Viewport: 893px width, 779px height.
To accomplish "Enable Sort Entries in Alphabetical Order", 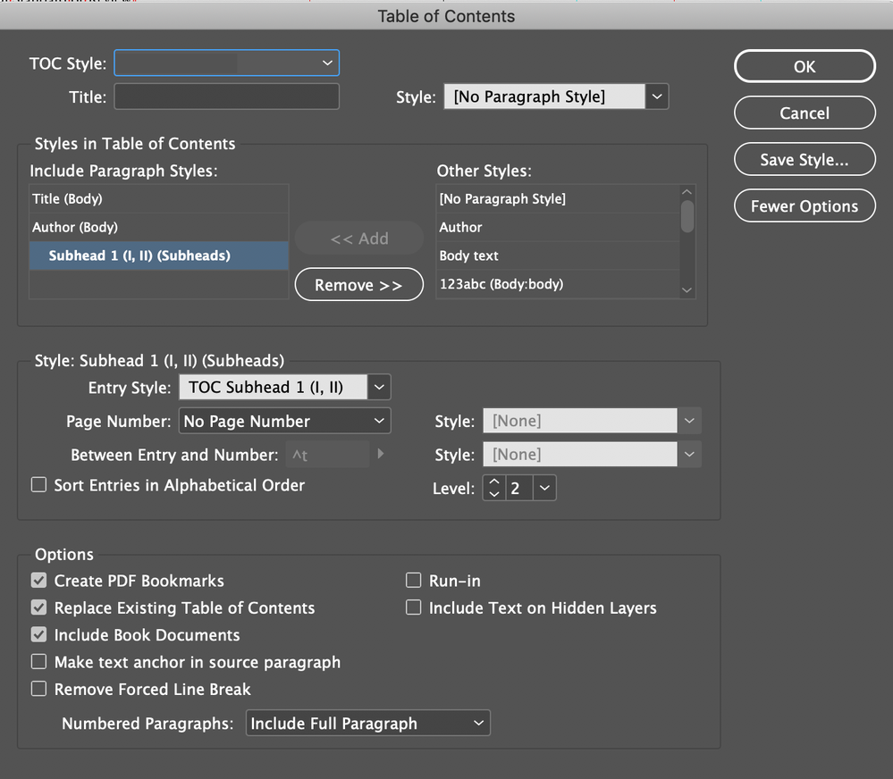I will click(39, 485).
